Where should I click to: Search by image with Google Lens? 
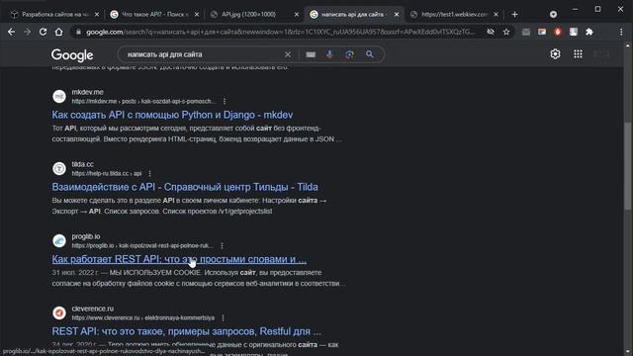(x=349, y=54)
